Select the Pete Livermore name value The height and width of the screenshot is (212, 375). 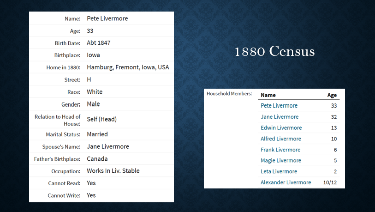pos(107,18)
